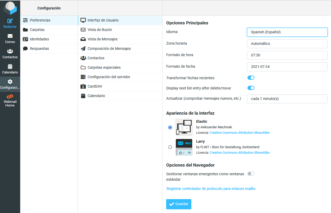Open Contactos in the left sidebar
The width and height of the screenshot is (331, 213).
click(10, 54)
